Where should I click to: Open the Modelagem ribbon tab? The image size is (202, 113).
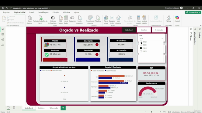[44, 12]
